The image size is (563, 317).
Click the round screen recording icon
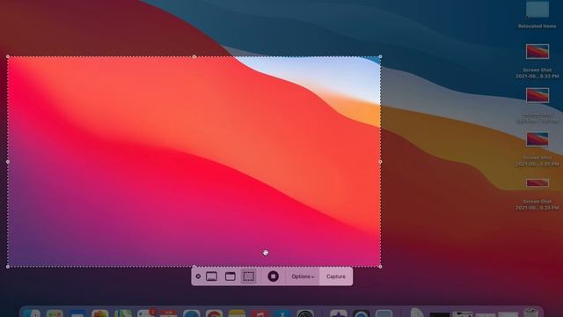tap(274, 276)
